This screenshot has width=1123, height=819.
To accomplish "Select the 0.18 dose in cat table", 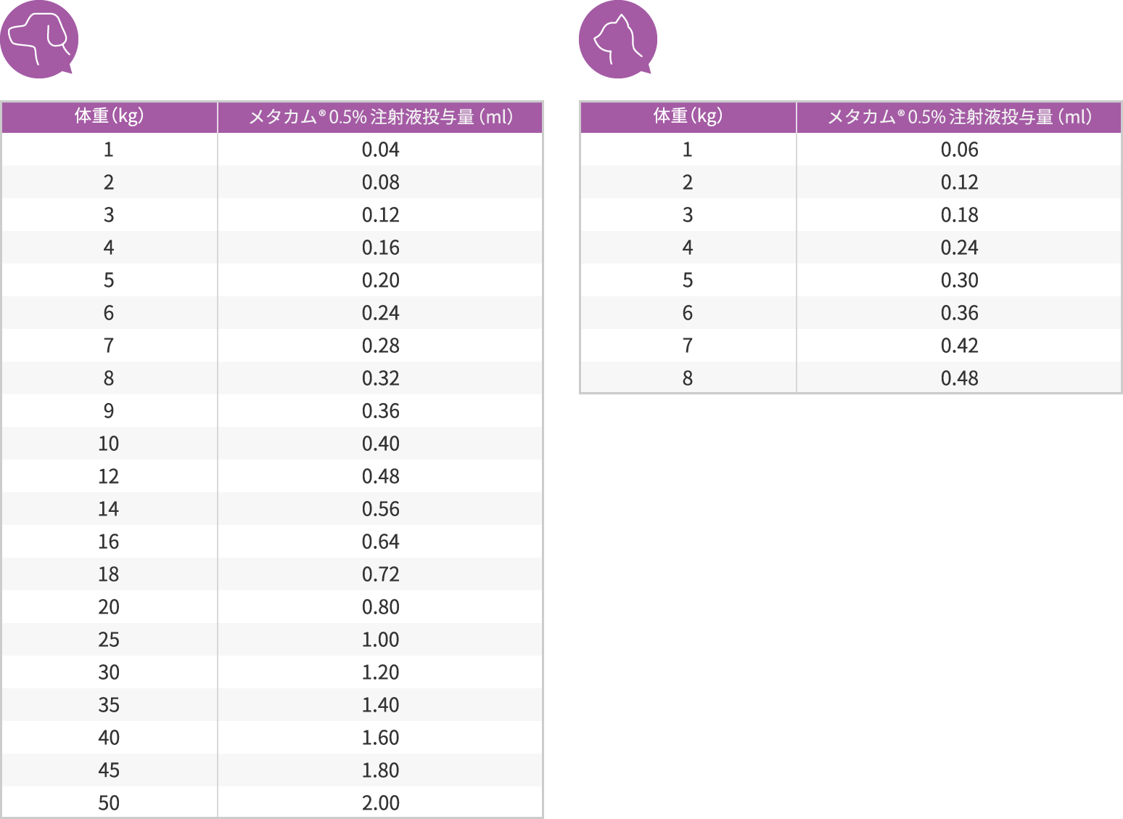I will 959,215.
